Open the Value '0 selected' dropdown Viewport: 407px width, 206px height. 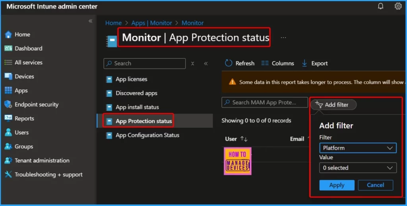(358, 167)
